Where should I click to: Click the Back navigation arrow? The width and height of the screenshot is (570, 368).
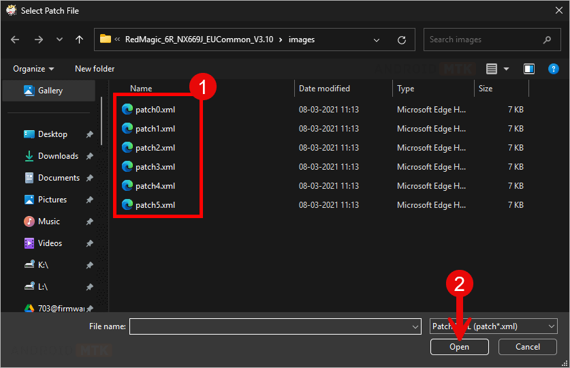point(16,40)
